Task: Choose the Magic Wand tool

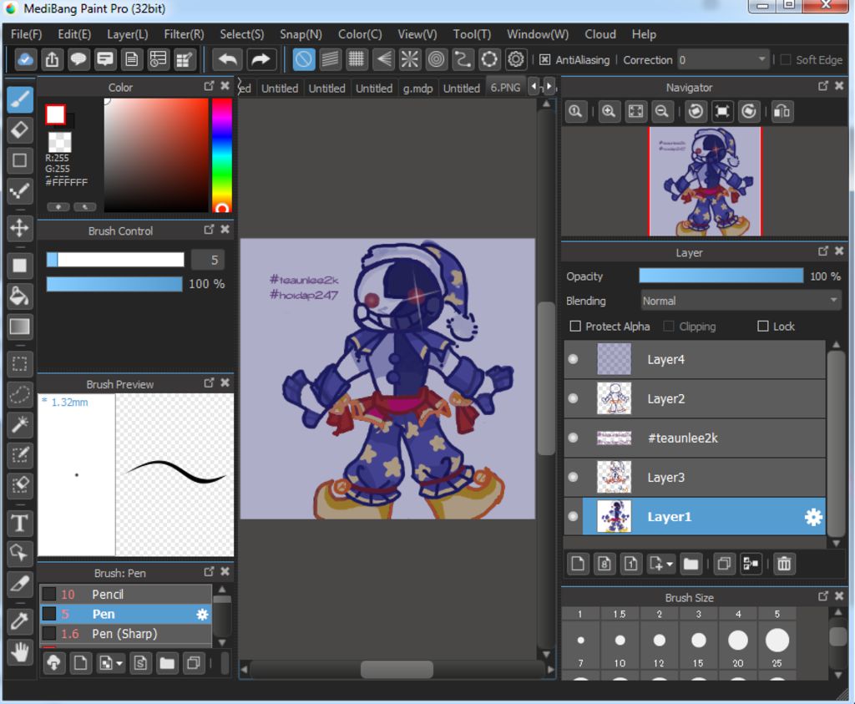Action: click(20, 424)
